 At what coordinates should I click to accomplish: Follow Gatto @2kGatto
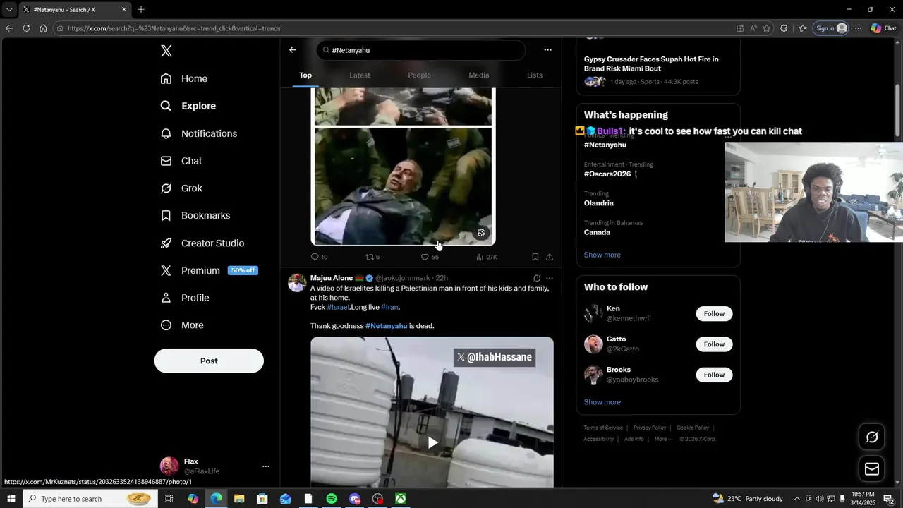tap(714, 344)
